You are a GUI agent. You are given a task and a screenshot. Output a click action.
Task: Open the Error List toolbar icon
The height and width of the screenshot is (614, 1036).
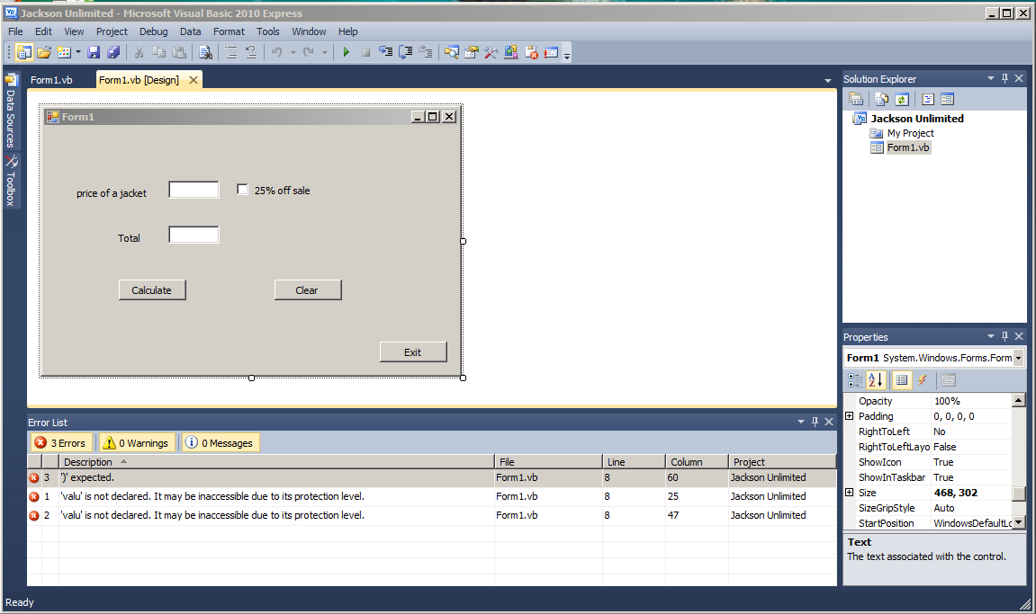point(531,52)
